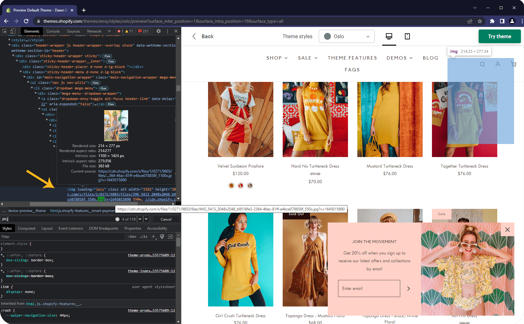The image size is (524, 324).
Task: Switch to DevTools Console tab
Action: click(53, 31)
